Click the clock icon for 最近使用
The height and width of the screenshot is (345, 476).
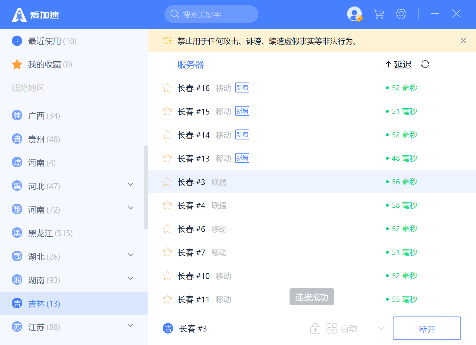17,41
